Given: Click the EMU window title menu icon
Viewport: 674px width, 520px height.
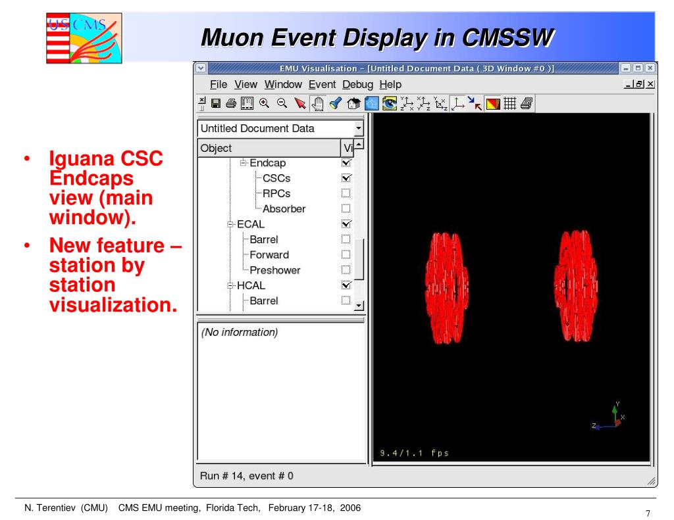Looking at the screenshot, I should 201,68.
